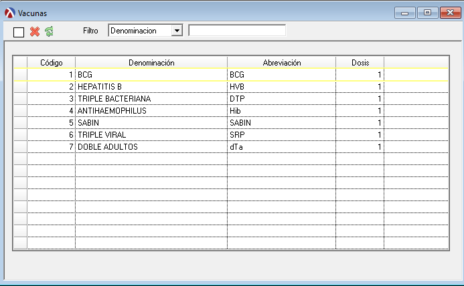Select the BCG row in Denominación
Screen dimensions: 464x286
151,75
